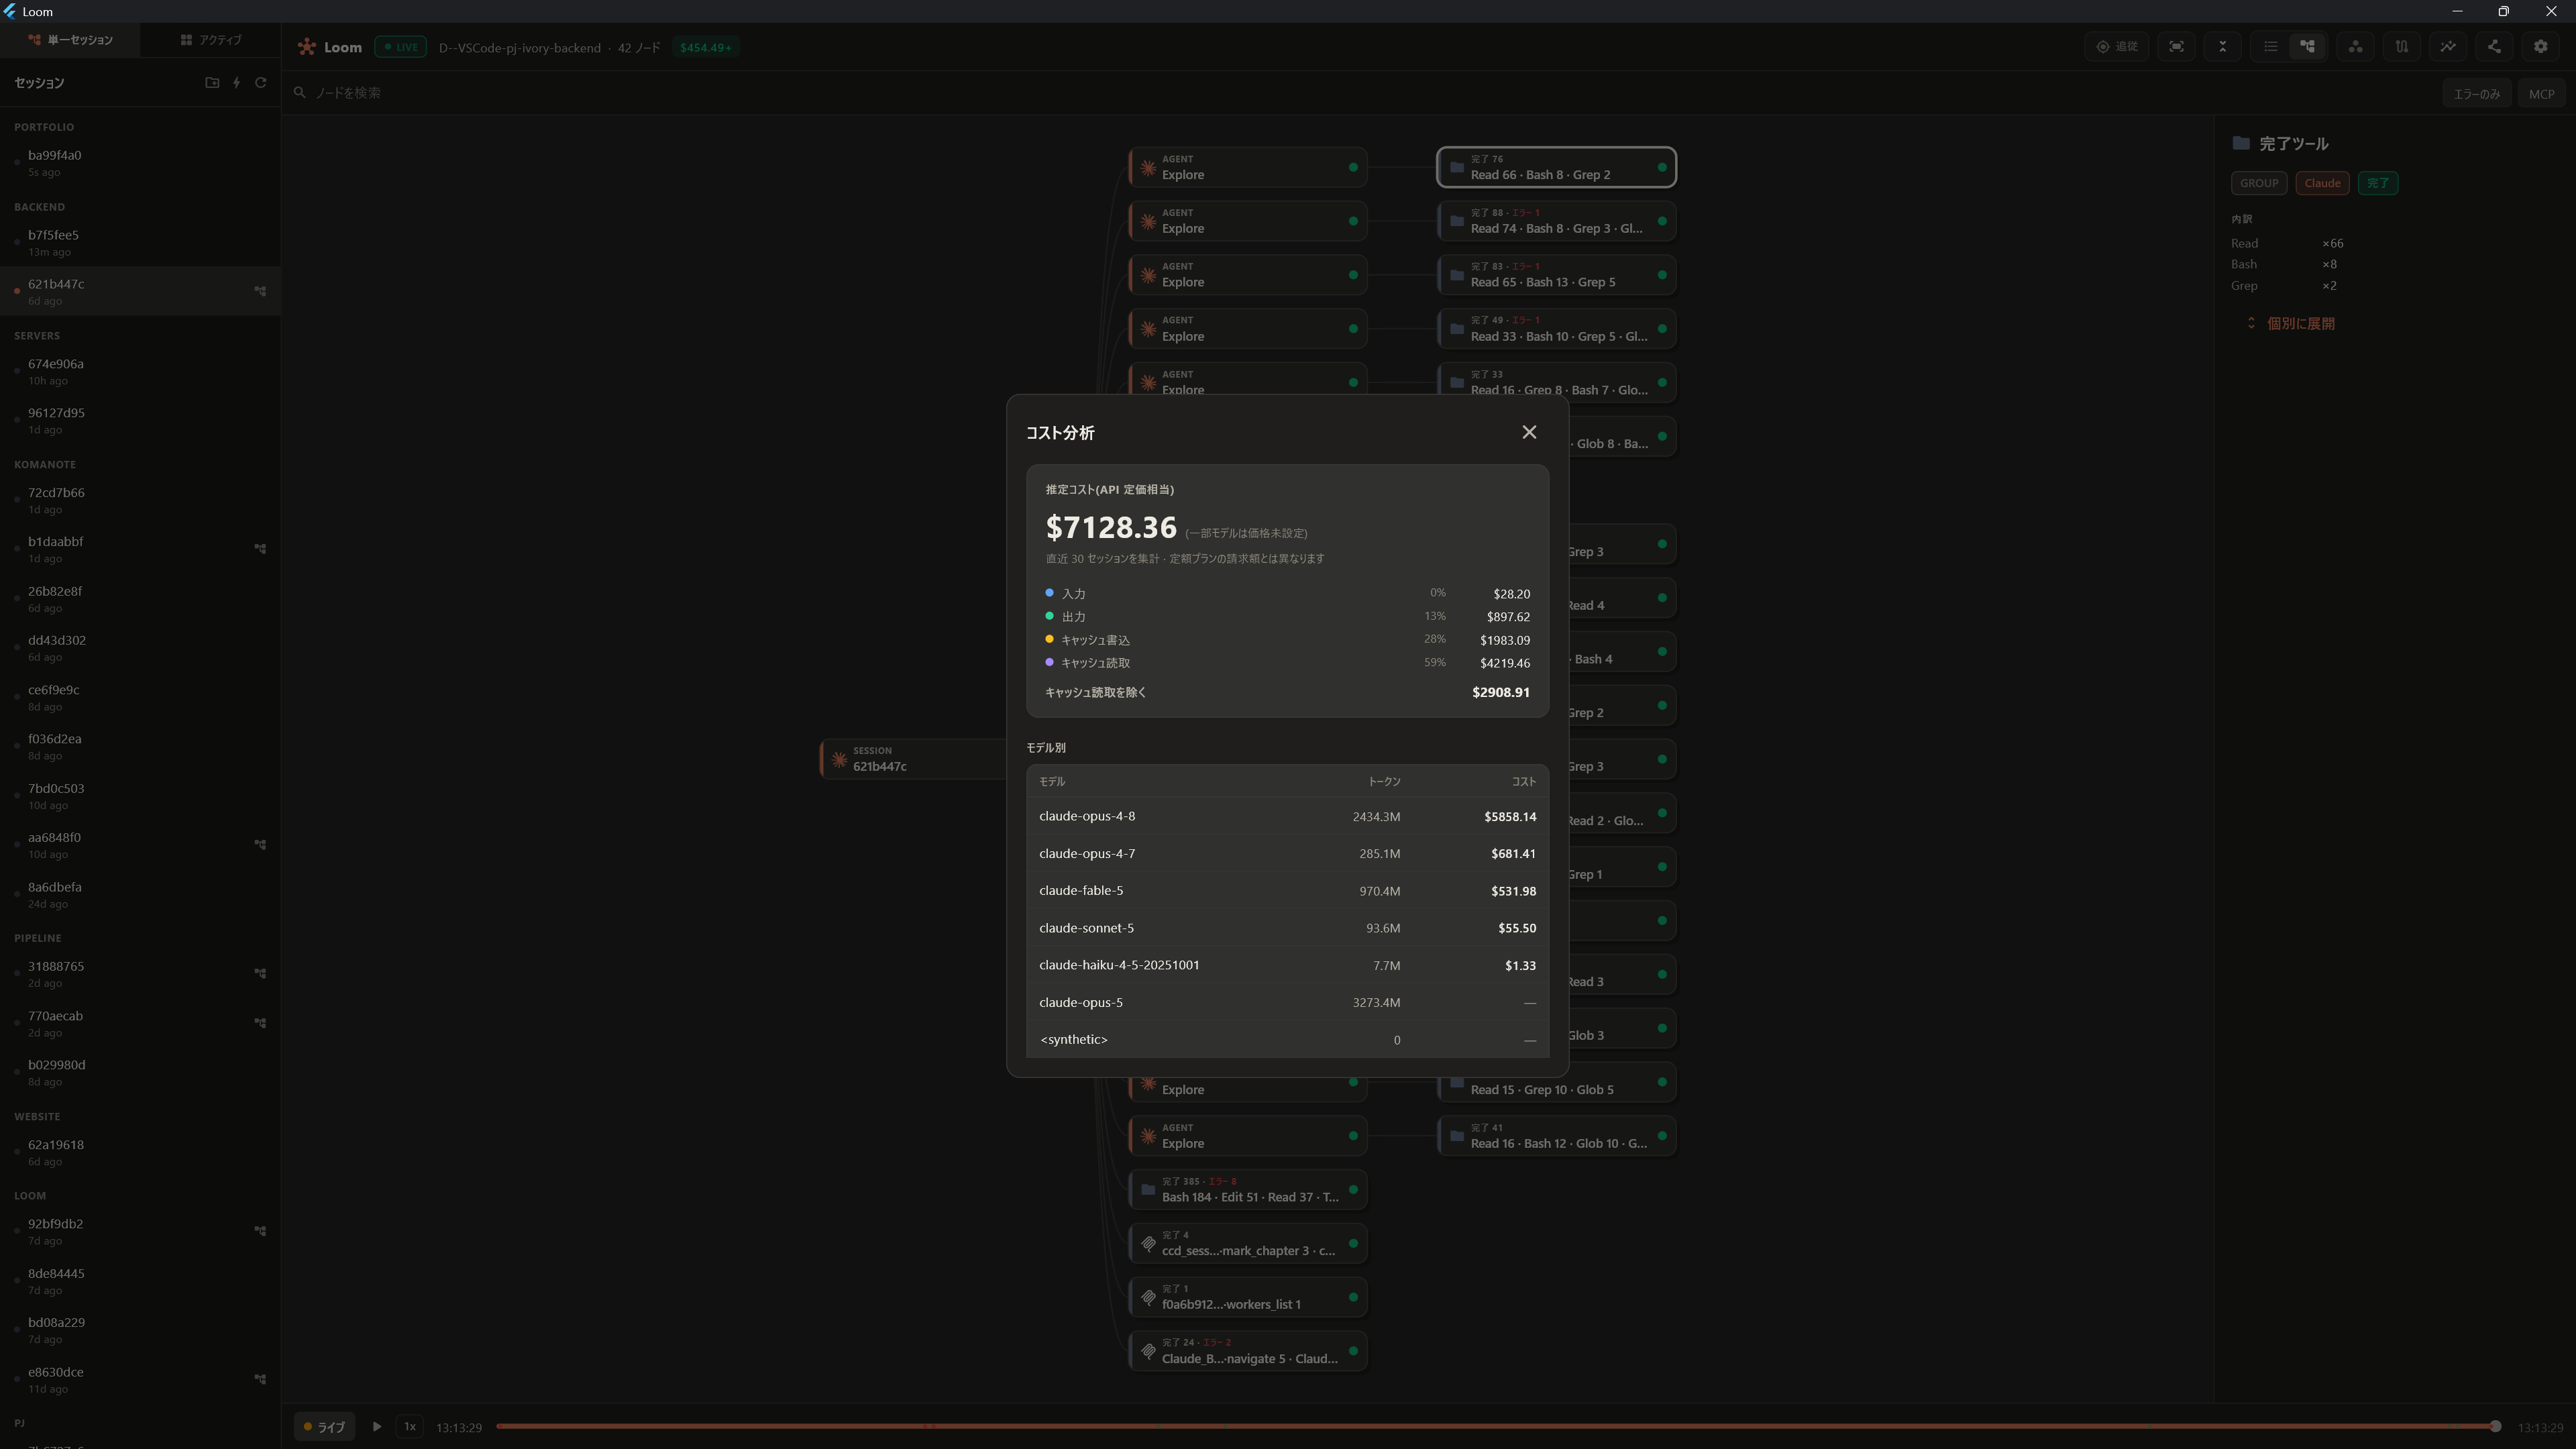Click the three-circles cluster icon
This screenshot has height=1449, width=2576.
(x=2356, y=47)
